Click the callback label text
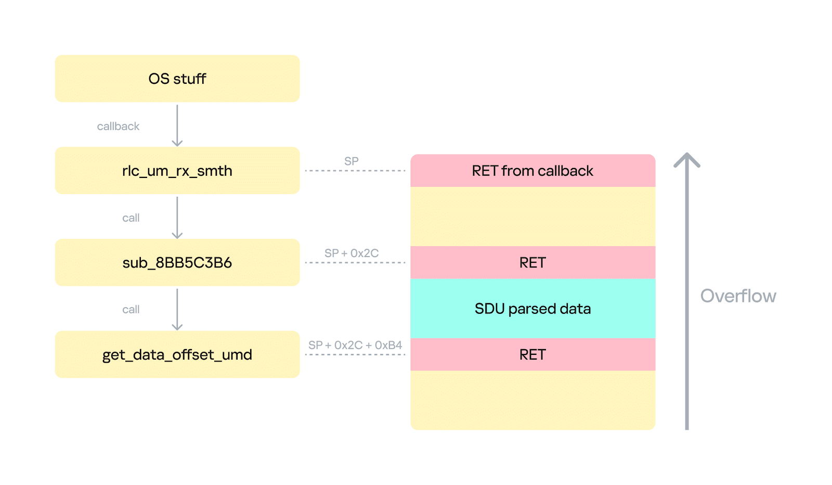The width and height of the screenshot is (832, 485). 118,126
